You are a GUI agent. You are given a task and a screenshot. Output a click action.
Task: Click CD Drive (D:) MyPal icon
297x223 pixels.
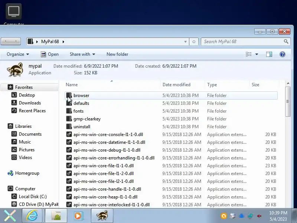pyautogui.click(x=14, y=204)
